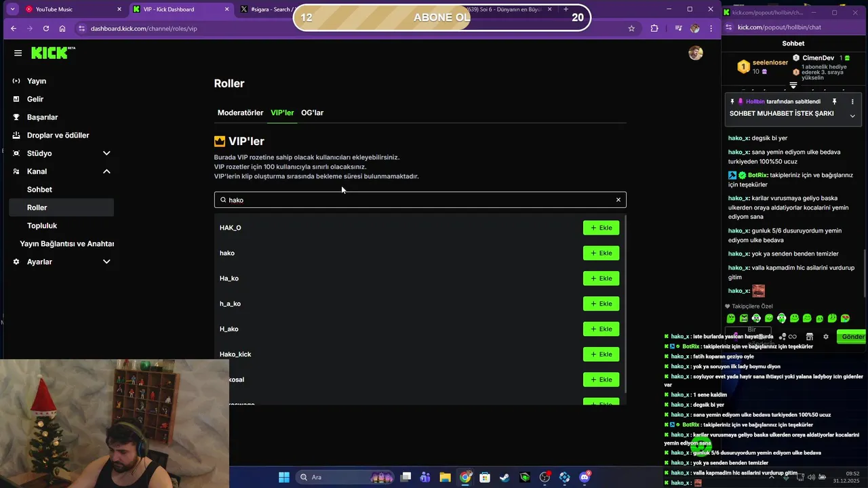
Task: Click the chat popout scrollbar
Action: click(x=865, y=273)
